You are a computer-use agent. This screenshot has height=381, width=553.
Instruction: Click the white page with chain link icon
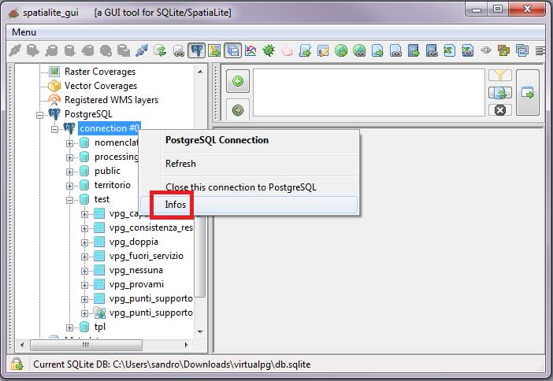point(395,50)
